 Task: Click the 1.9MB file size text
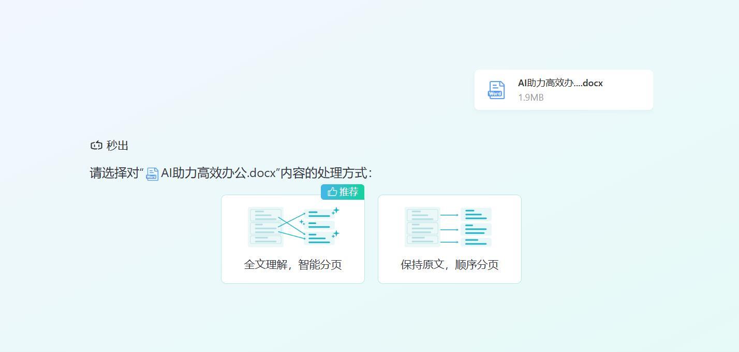click(x=530, y=98)
